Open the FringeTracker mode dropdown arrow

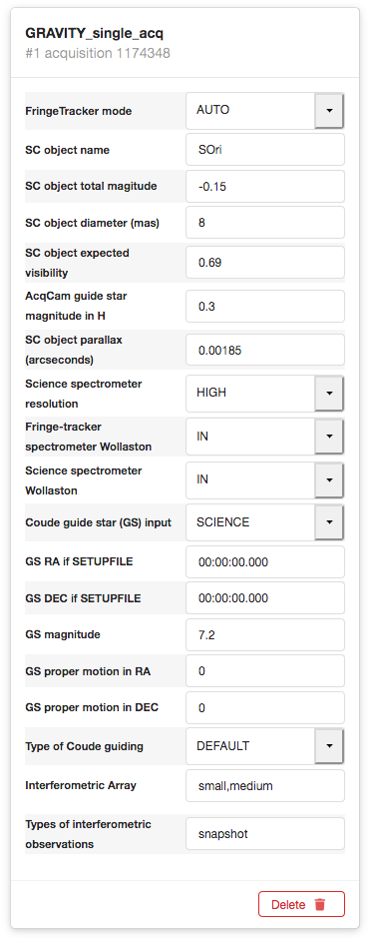(329, 110)
